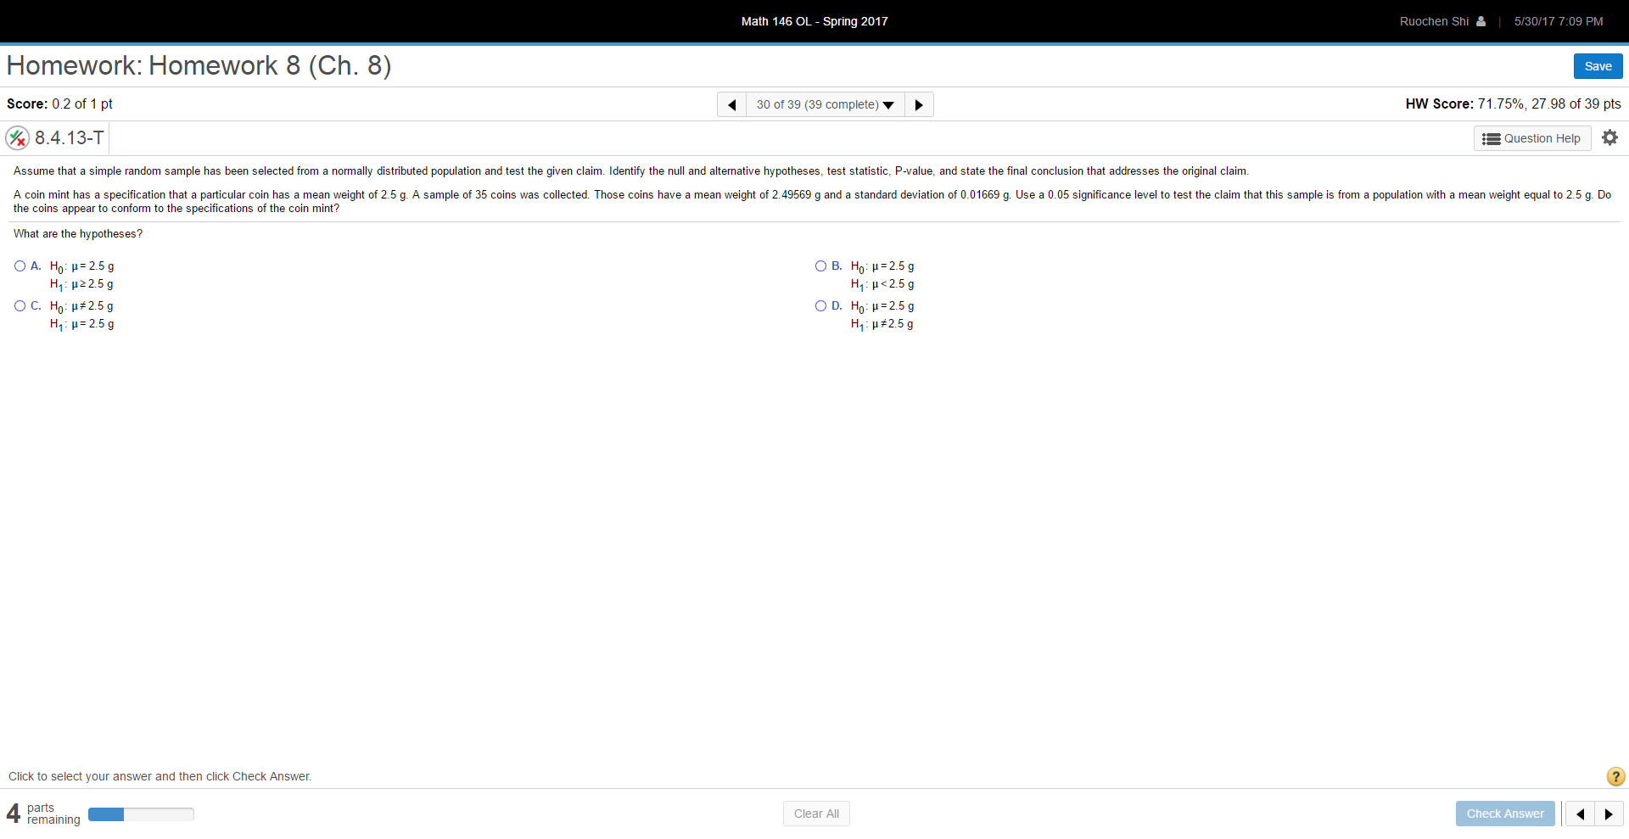Image resolution: width=1629 pixels, height=839 pixels.
Task: Click the red X incorrect indicator beside 8.4.13-T
Action: point(17,137)
